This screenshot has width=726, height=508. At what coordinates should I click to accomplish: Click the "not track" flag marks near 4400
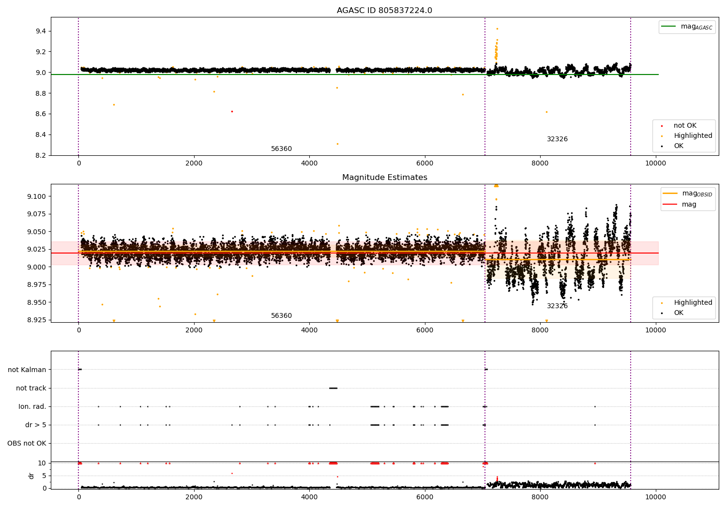(333, 388)
